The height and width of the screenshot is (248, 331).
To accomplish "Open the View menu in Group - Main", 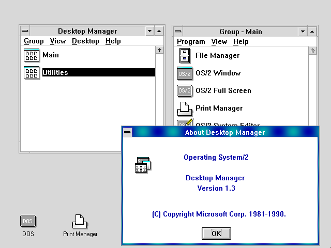I will (x=219, y=42).
